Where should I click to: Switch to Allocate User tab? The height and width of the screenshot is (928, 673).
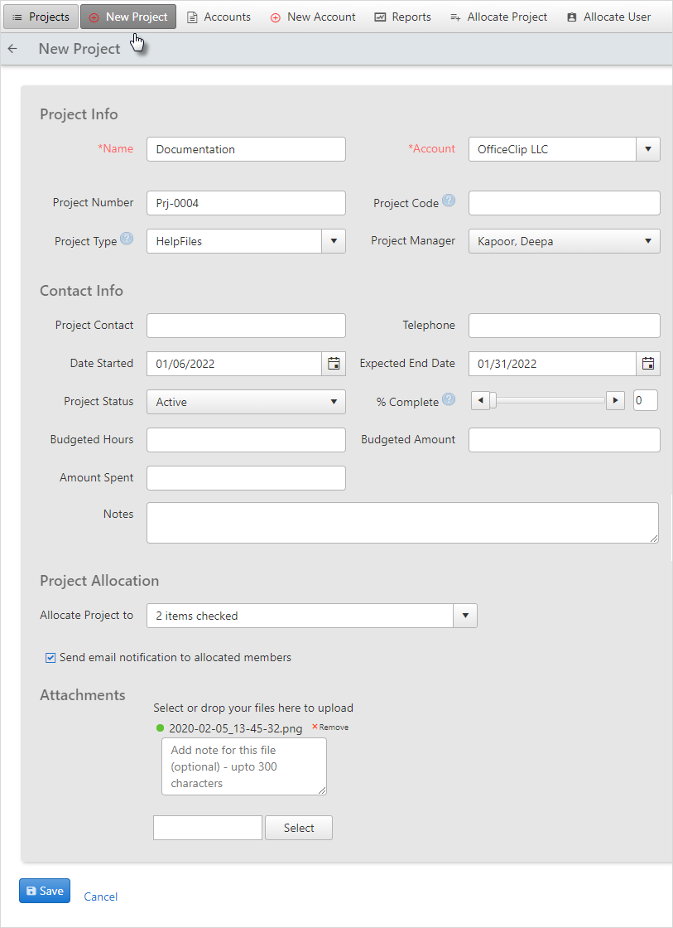click(x=608, y=17)
